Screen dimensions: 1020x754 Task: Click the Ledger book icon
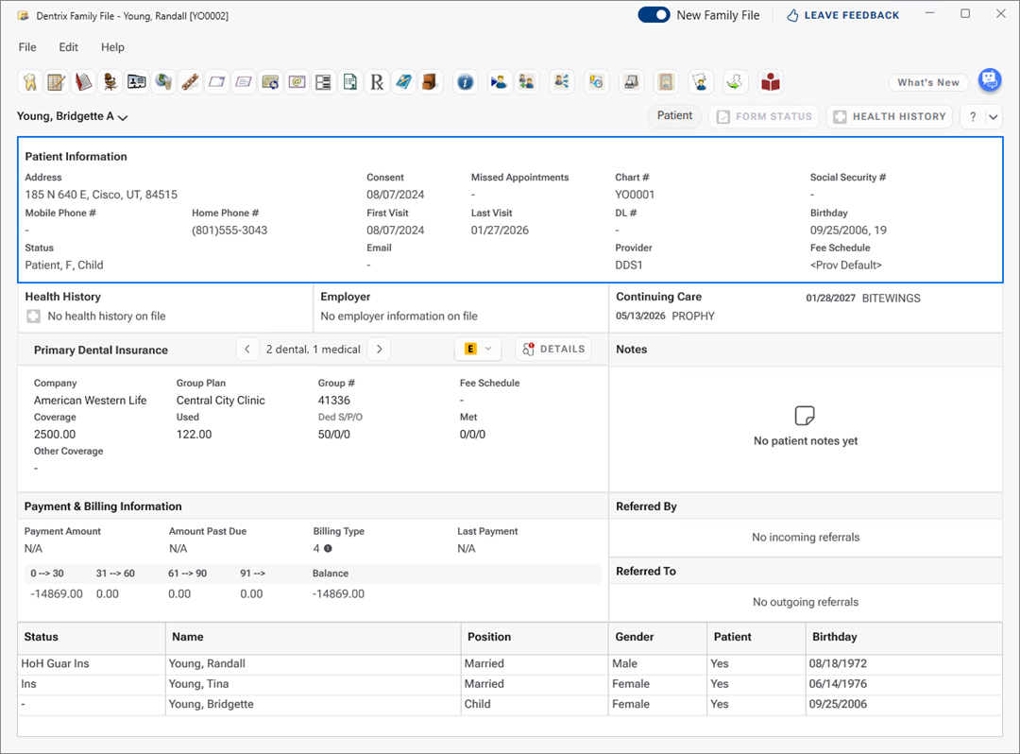(x=83, y=82)
